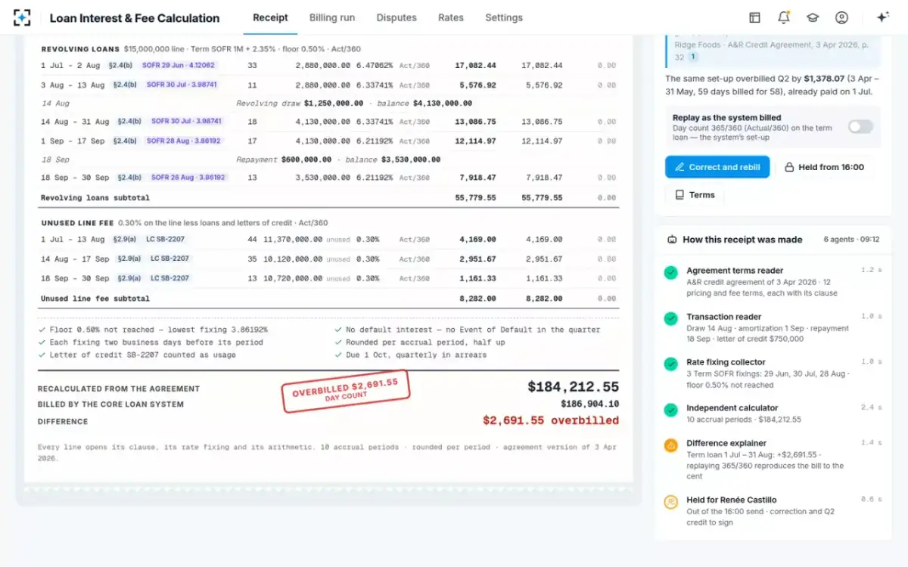This screenshot has height=567, width=908.
Task: Open LC SB-2207 tag on 18 Sep – 30 Sep row
Action: [169, 278]
